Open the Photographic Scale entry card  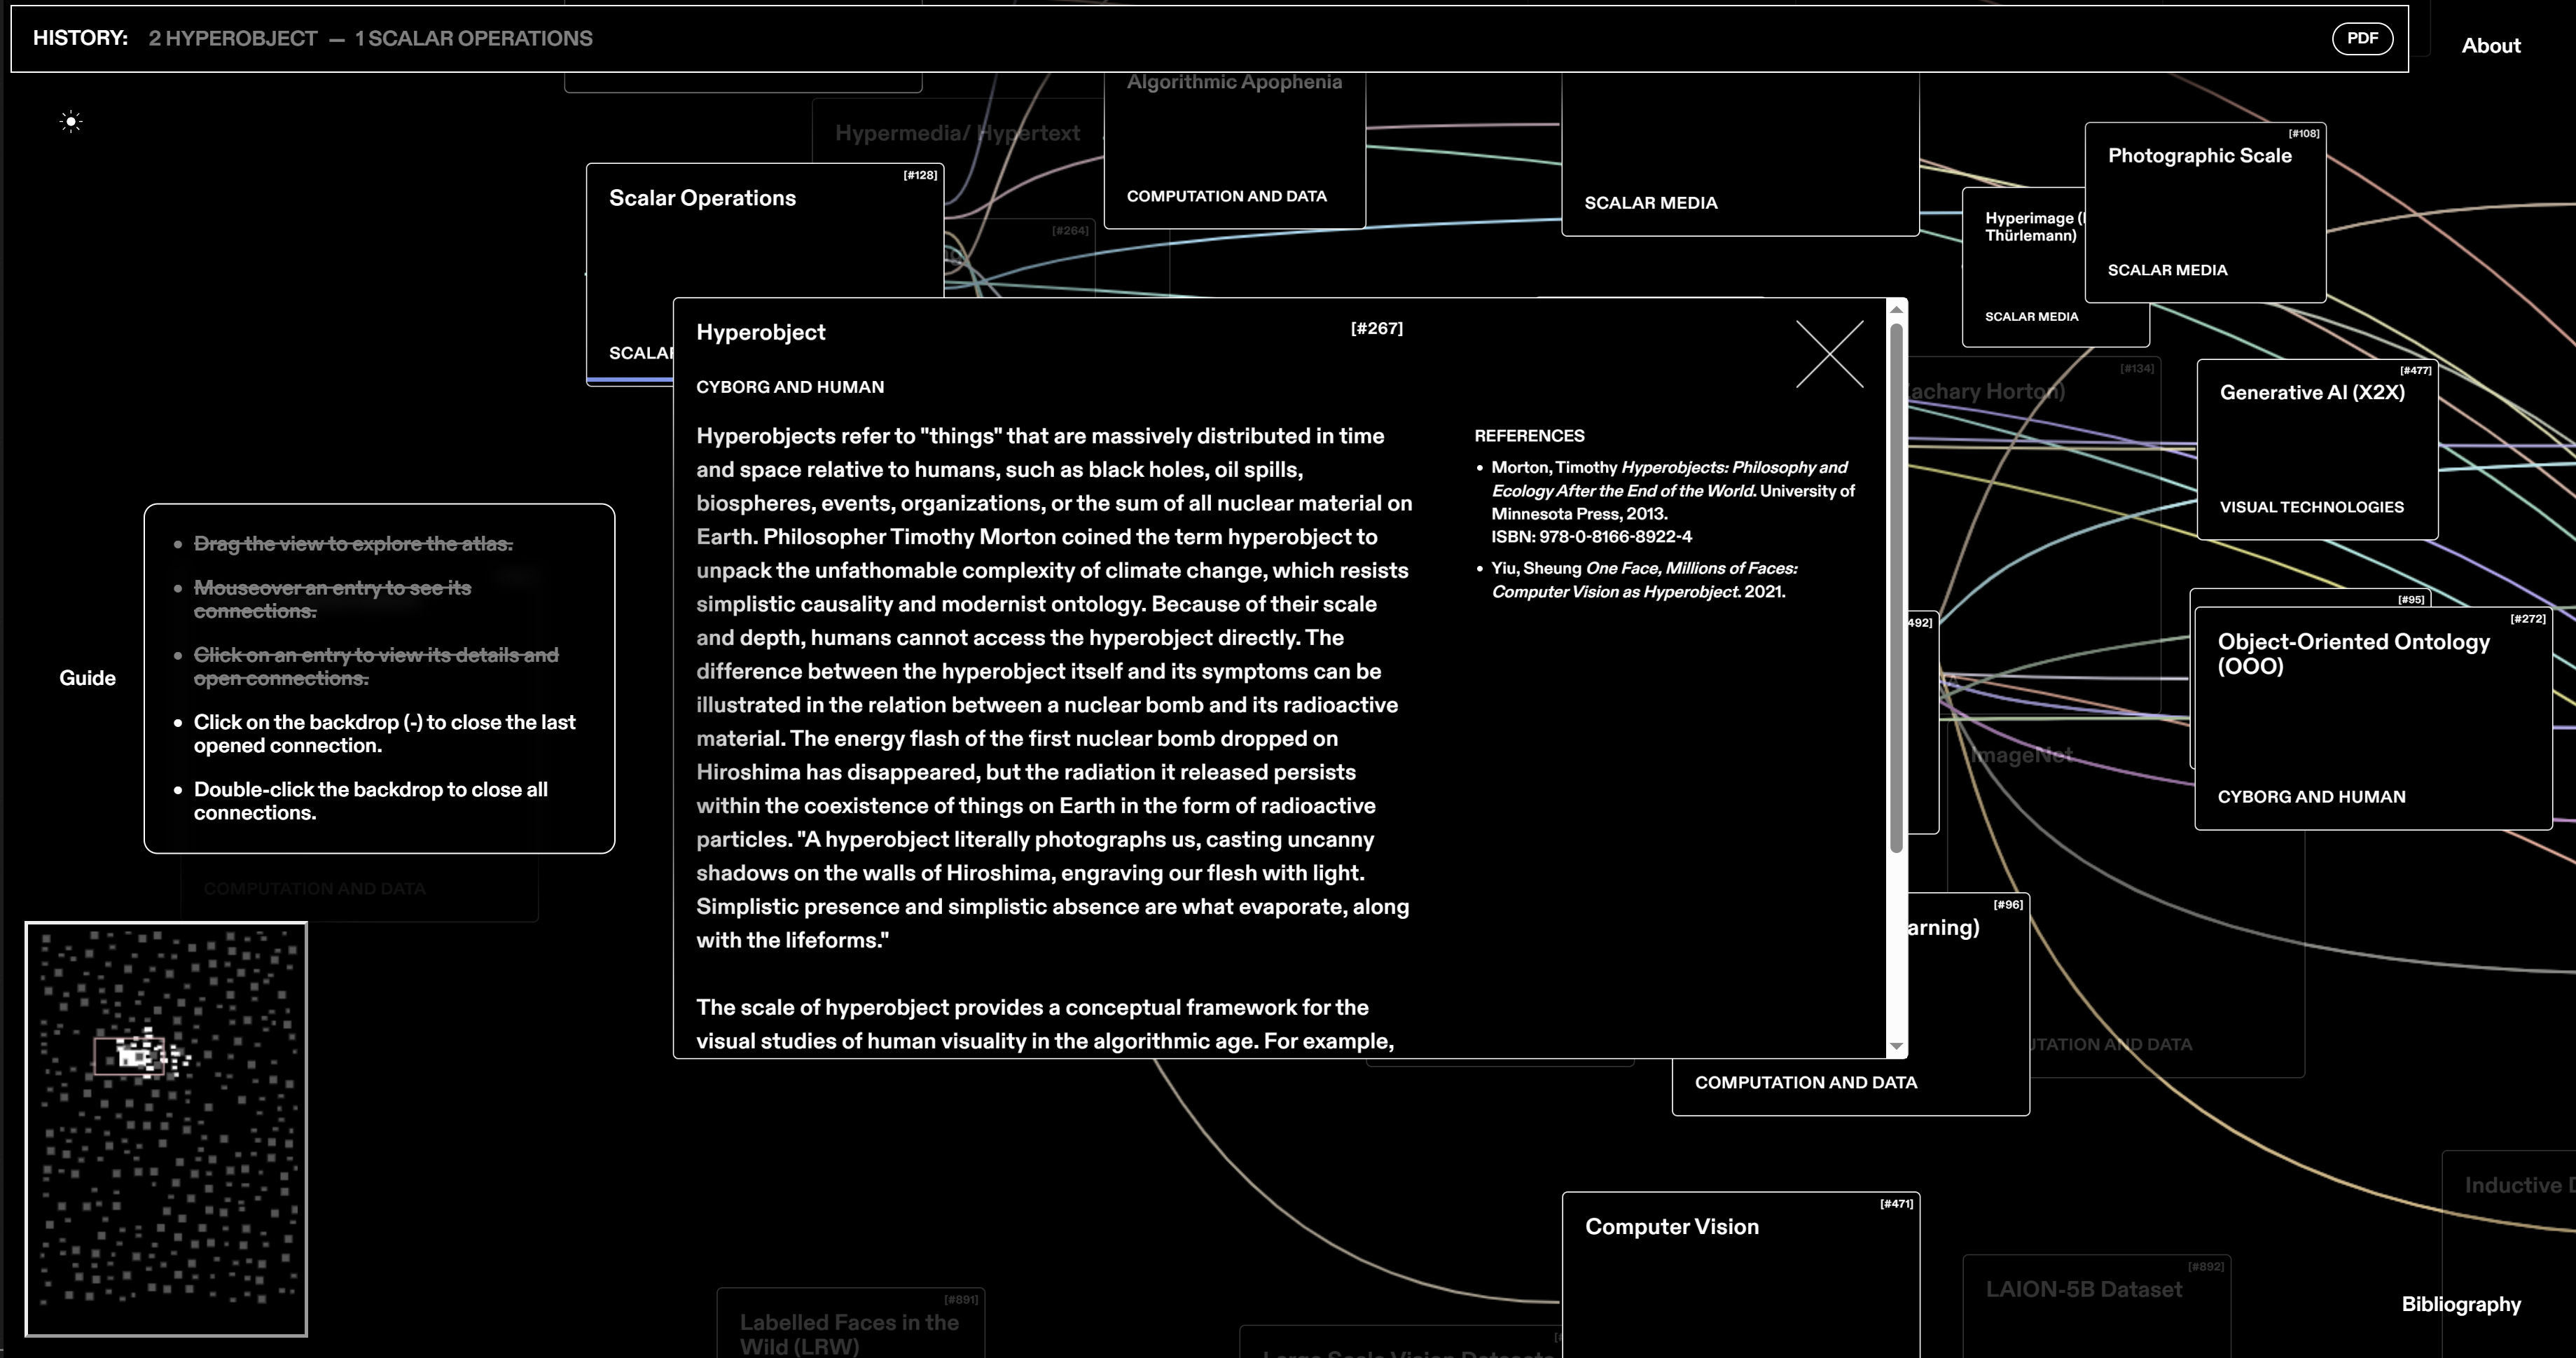(x=2204, y=212)
